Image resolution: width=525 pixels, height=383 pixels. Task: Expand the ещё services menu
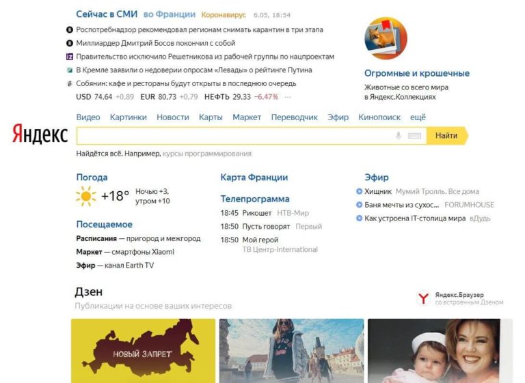point(418,117)
